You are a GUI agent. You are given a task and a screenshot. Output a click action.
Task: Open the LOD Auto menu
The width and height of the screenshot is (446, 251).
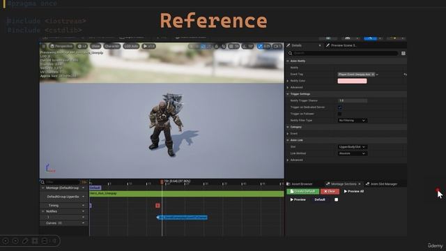tap(131, 46)
